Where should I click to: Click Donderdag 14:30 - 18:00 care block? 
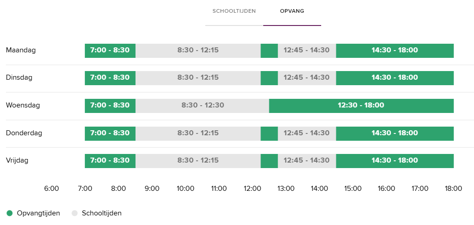point(395,133)
